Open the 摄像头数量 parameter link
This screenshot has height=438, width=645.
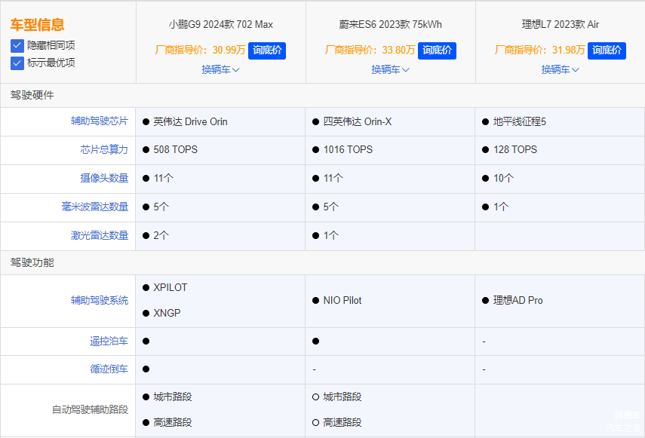tap(104, 179)
